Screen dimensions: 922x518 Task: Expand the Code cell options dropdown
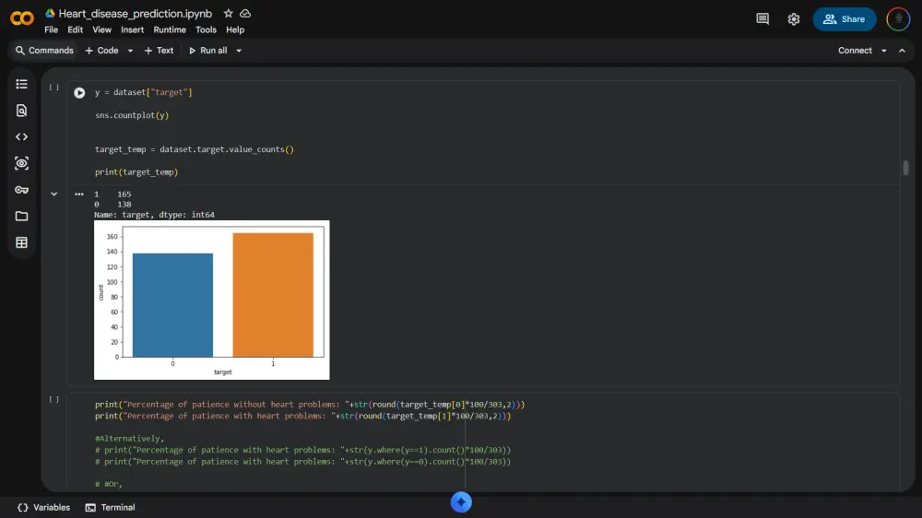(130, 51)
